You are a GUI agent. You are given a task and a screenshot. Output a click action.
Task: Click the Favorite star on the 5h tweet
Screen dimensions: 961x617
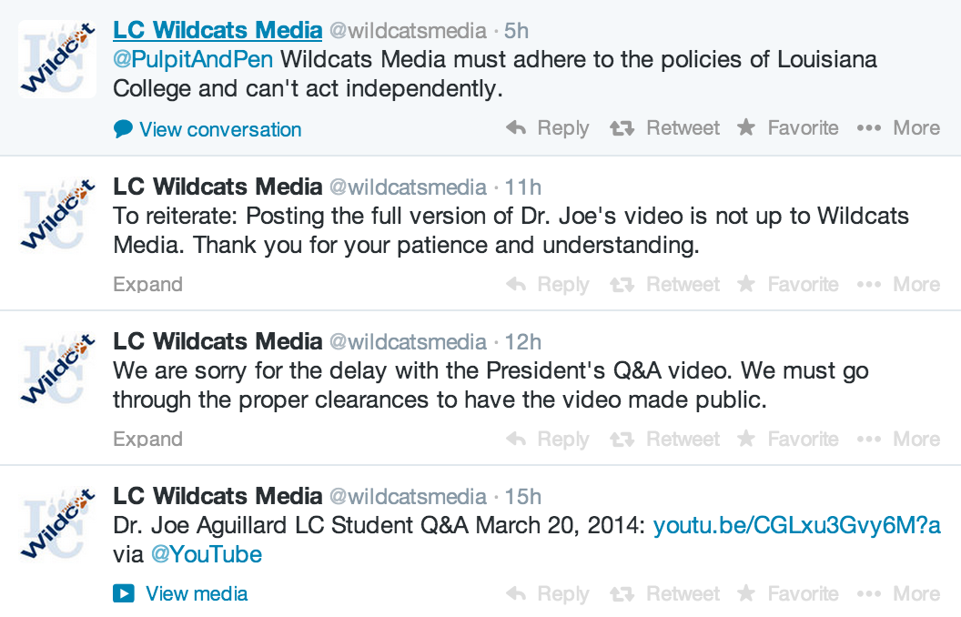click(x=746, y=128)
